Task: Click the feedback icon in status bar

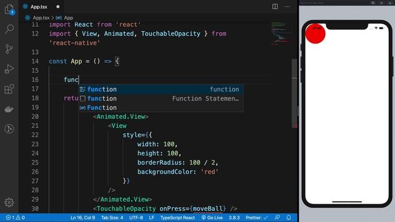Action: click(277, 218)
